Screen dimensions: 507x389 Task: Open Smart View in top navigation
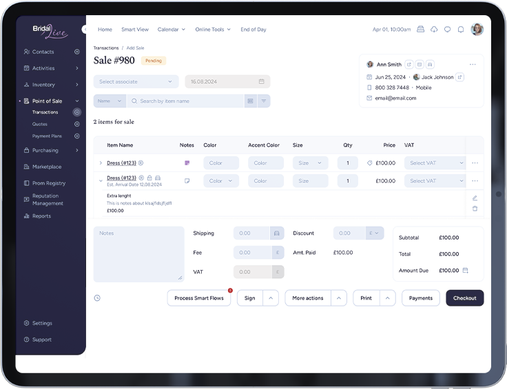point(135,30)
